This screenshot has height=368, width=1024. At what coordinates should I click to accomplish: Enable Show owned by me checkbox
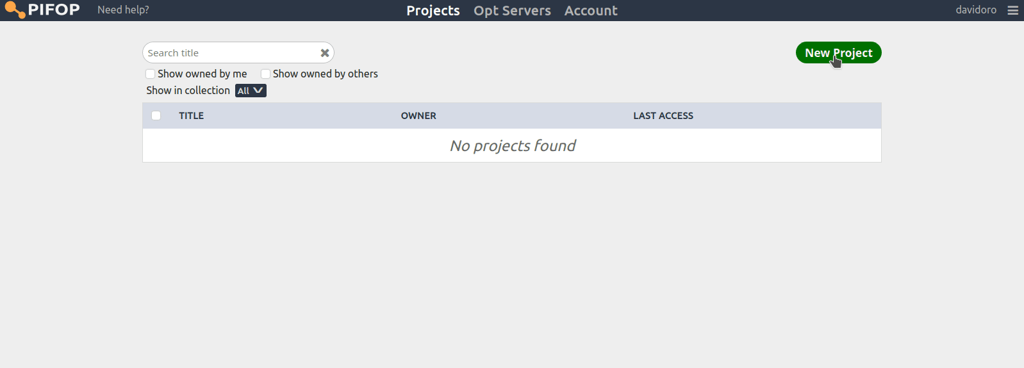point(150,74)
